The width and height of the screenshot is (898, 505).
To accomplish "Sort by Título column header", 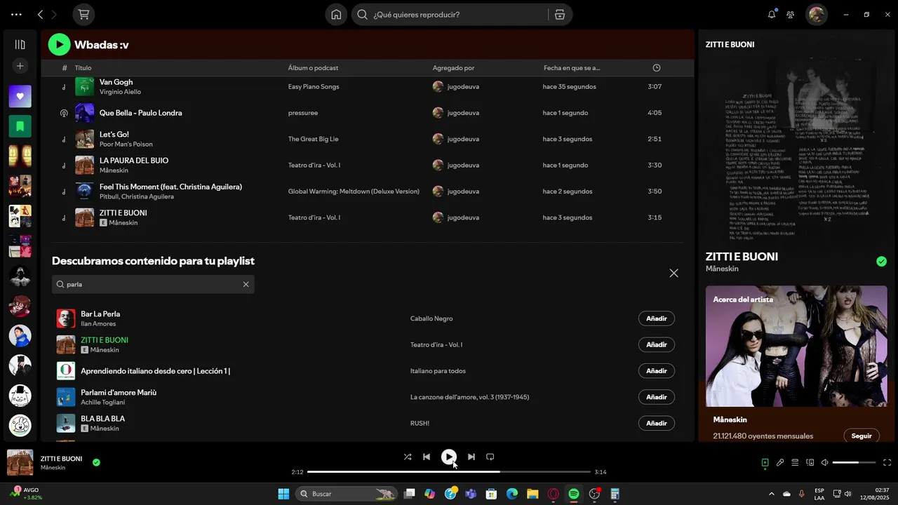I will click(83, 68).
